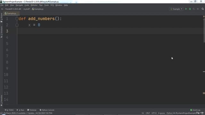Screen dimensions: 205x115
Task: Open the Run tool window at bottom
Action: pos(20,110)
